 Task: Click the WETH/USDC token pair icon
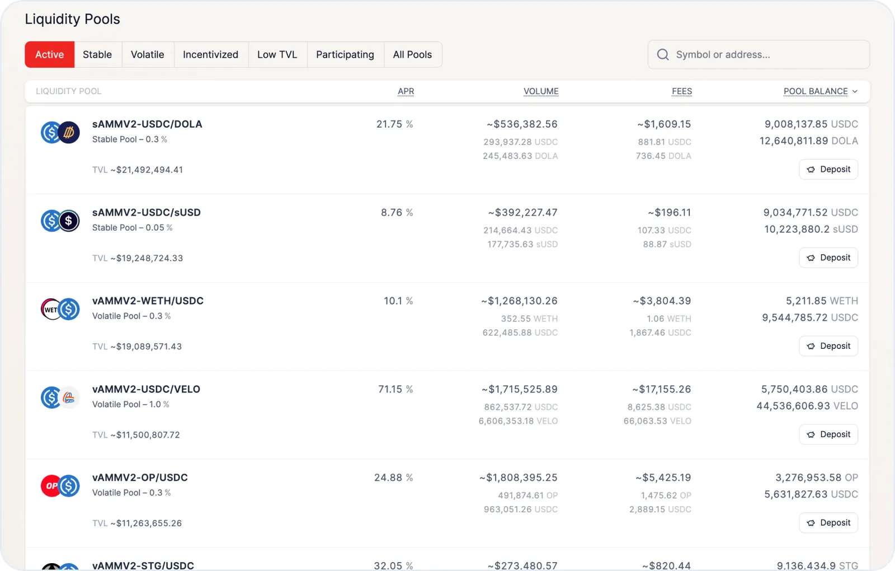(60, 309)
